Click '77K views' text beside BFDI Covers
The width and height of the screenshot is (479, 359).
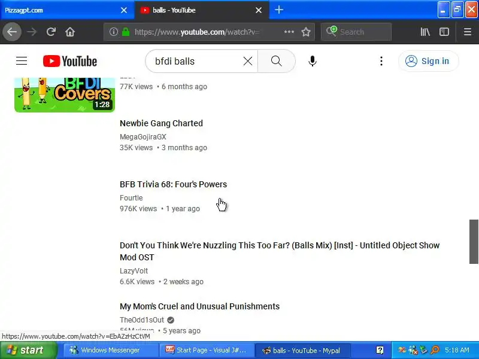[x=137, y=87]
